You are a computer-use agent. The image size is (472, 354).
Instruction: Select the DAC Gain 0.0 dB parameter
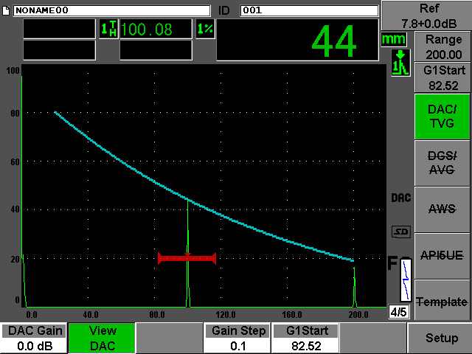click(33, 339)
